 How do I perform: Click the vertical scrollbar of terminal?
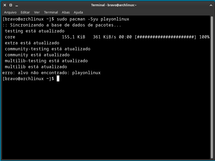[x=212, y=87]
